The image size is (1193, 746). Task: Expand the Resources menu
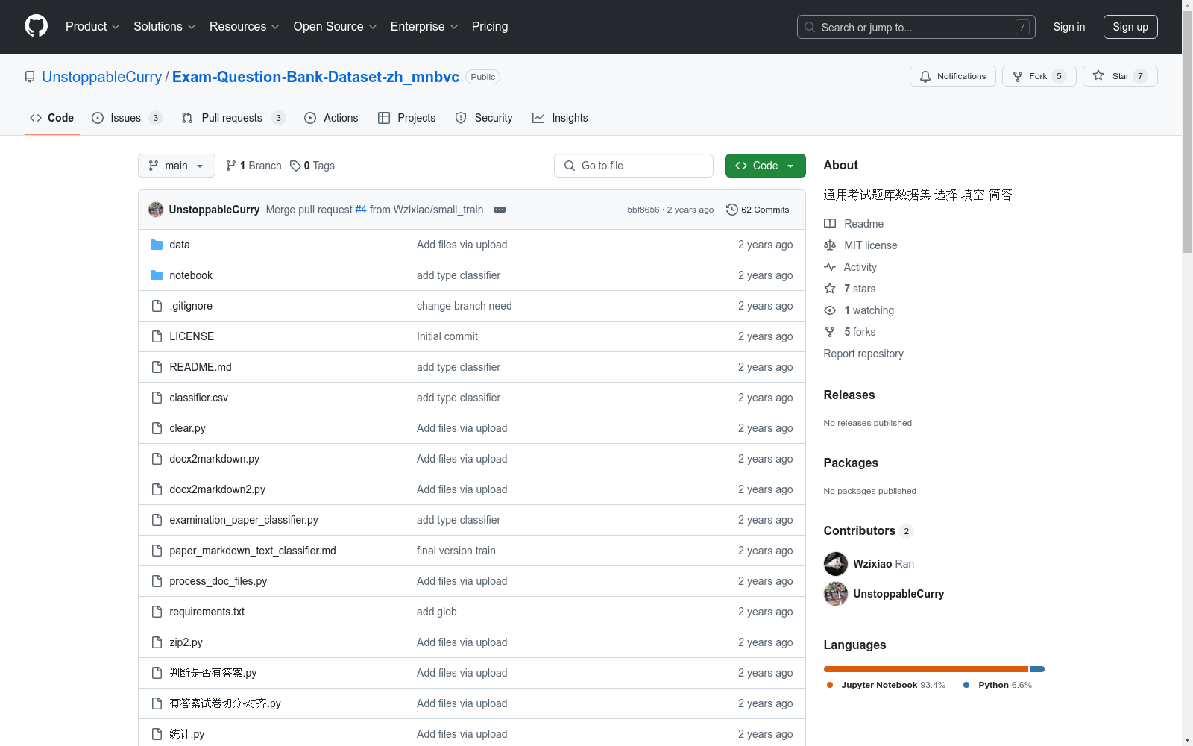245,26
